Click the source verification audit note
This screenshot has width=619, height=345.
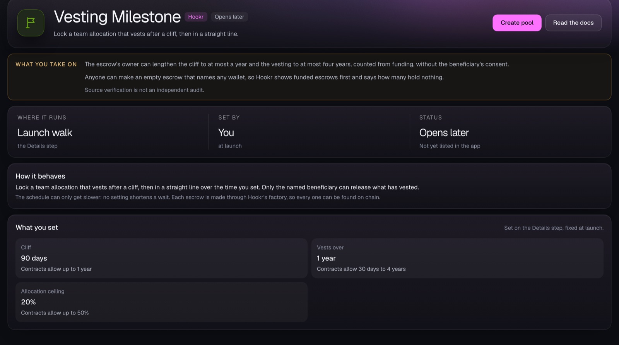[144, 90]
